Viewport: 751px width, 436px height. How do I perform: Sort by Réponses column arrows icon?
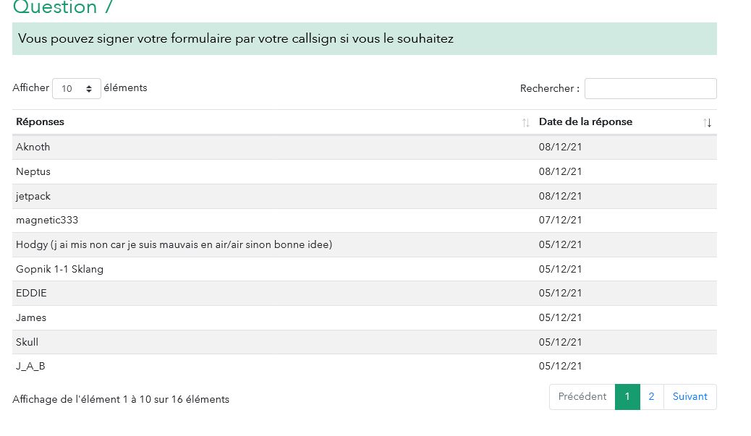click(526, 123)
